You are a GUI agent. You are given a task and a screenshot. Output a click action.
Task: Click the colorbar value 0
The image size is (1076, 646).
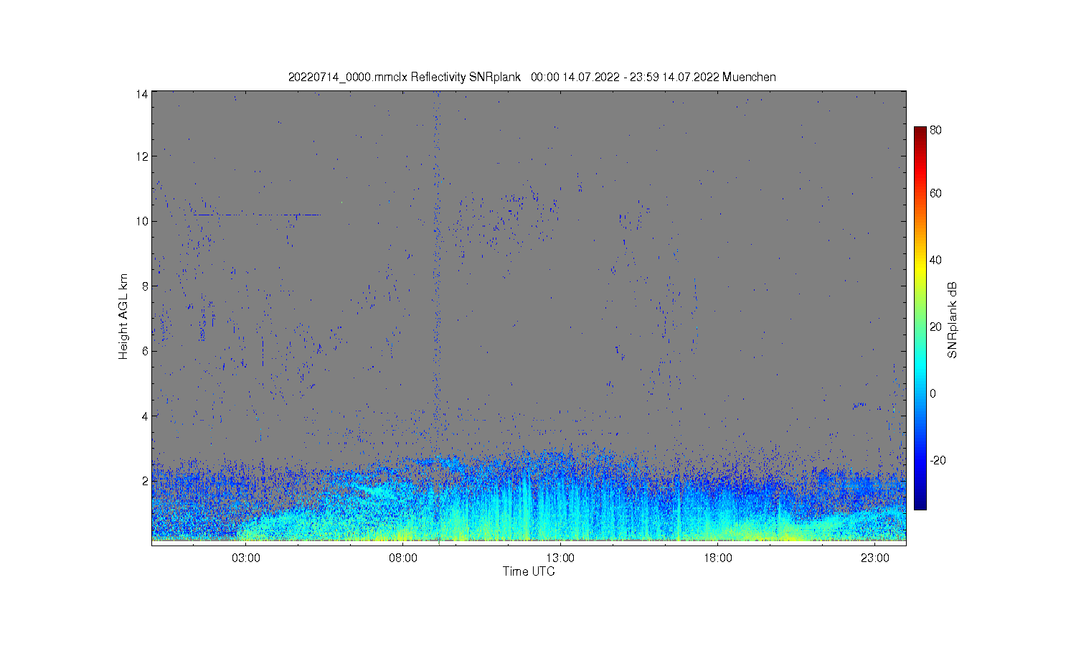click(x=933, y=393)
